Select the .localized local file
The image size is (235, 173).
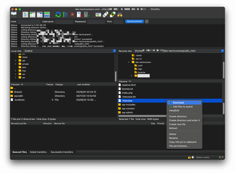(19, 100)
